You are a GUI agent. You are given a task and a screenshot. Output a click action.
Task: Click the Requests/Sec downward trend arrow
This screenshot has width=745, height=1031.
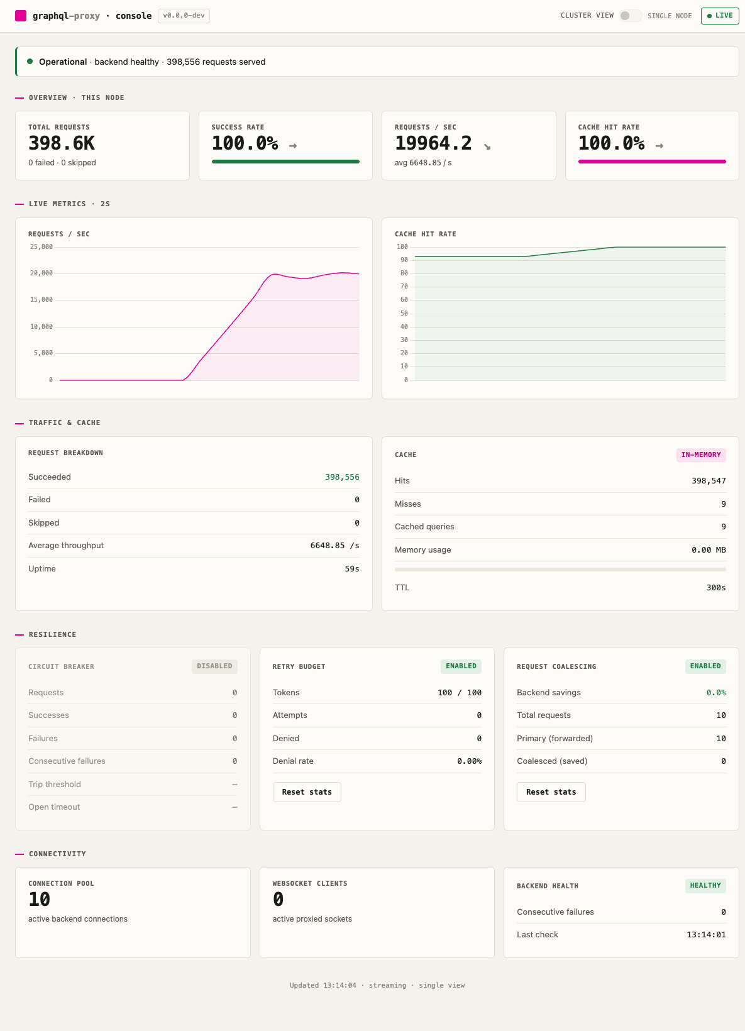tap(487, 146)
